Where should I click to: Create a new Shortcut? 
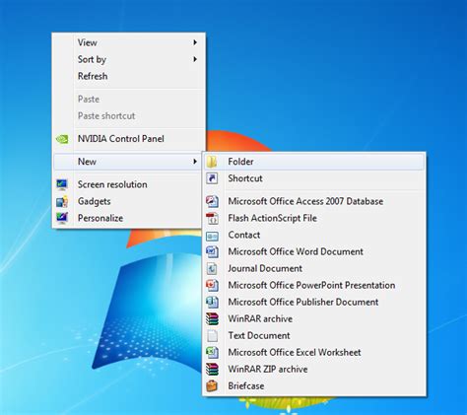coord(314,178)
